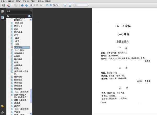
Task: Select the fit width scrolling icon
Action: coord(65,5)
